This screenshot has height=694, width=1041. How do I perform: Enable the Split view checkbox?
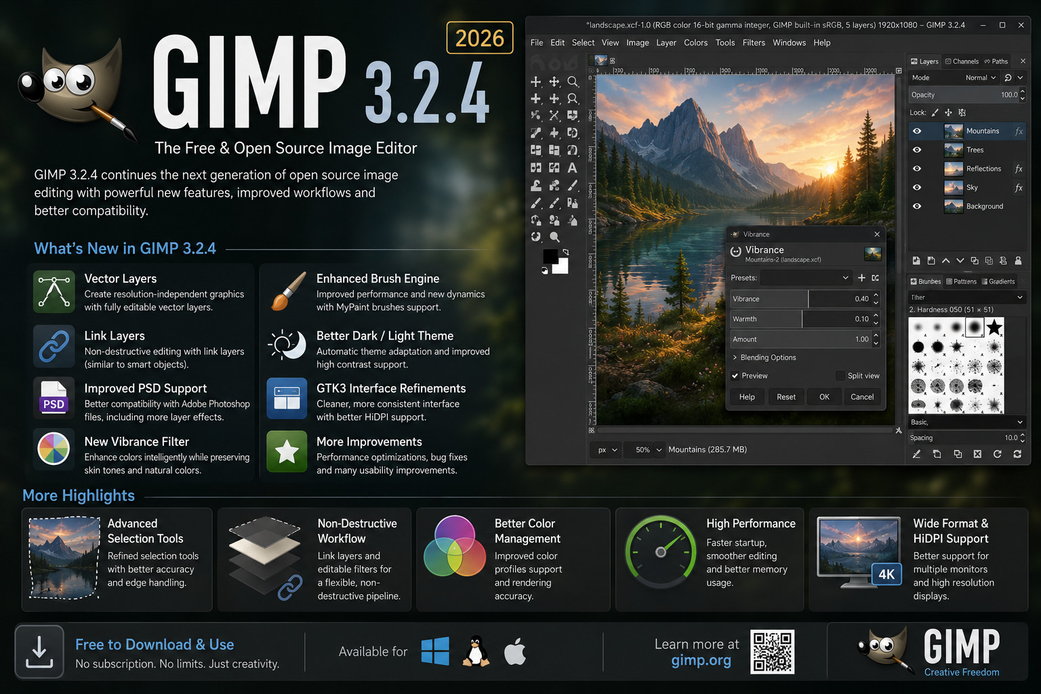click(840, 375)
